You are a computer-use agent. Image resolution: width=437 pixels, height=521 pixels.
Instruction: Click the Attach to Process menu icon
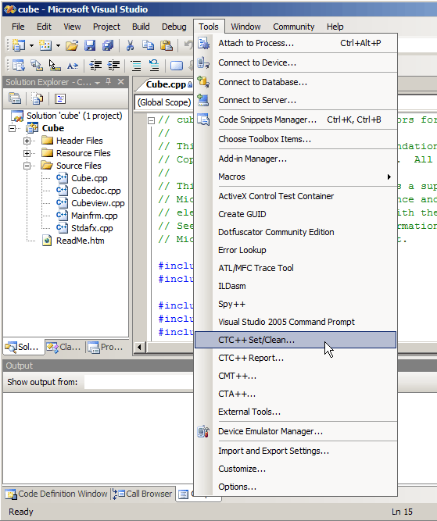click(x=203, y=43)
